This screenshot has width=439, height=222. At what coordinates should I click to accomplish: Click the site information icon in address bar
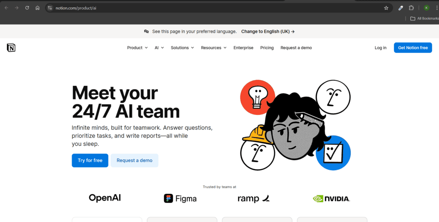click(x=50, y=8)
